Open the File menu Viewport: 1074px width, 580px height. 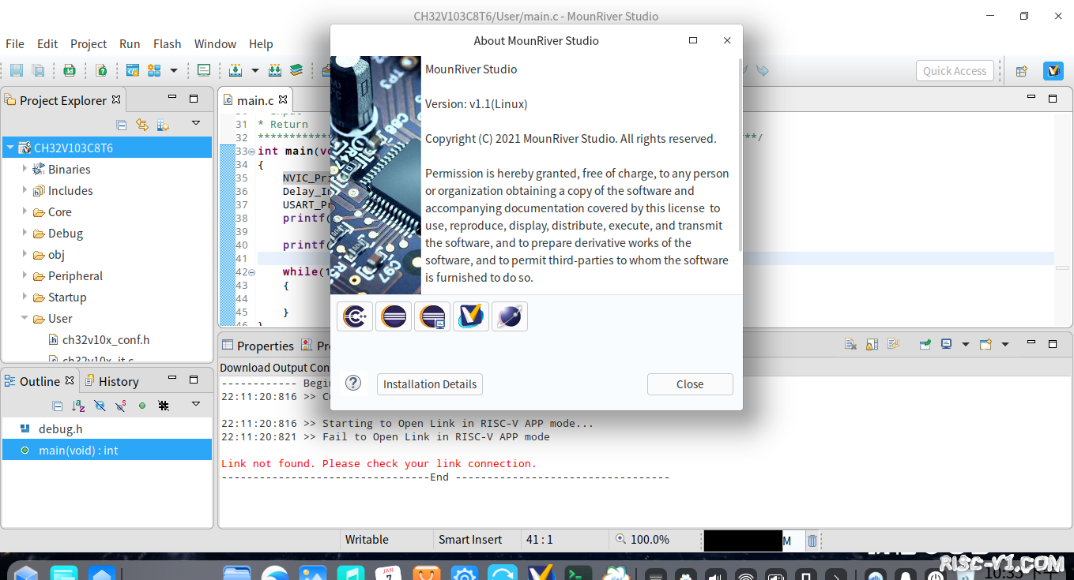pyautogui.click(x=15, y=44)
